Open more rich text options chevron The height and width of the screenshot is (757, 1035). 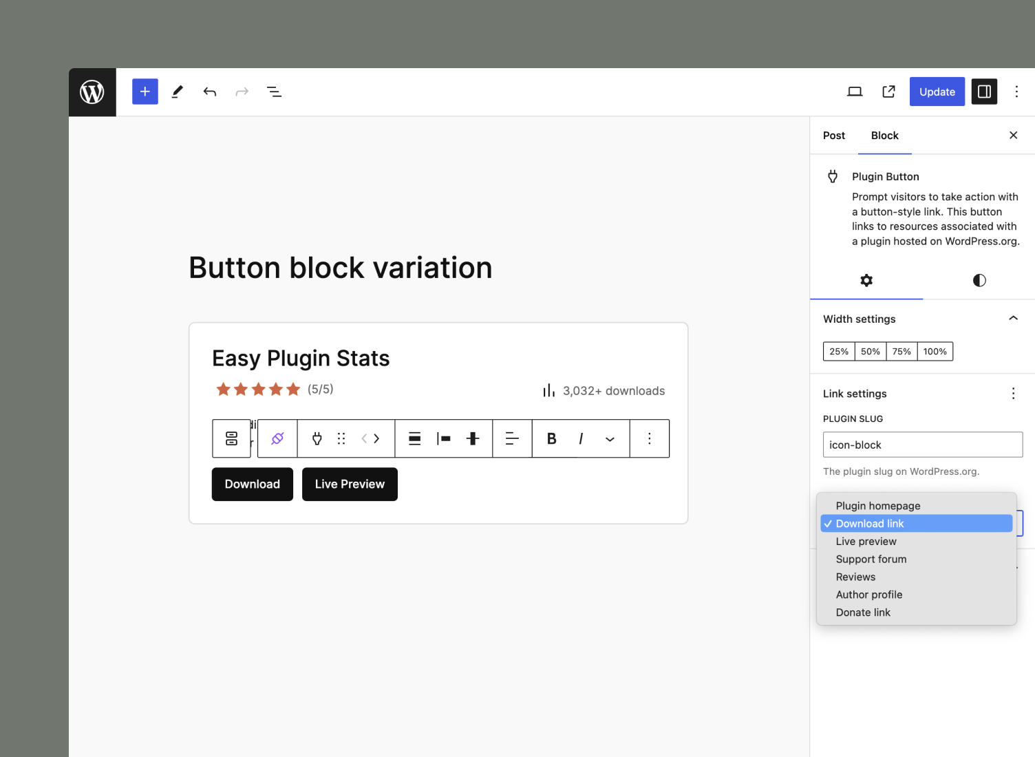[610, 438]
